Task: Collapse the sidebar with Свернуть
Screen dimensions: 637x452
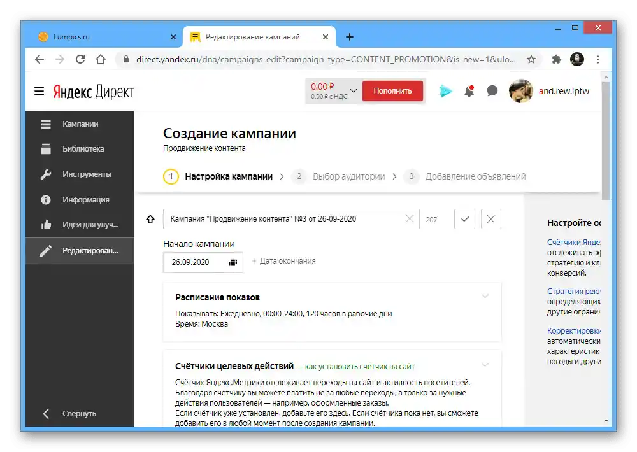Action: (x=69, y=413)
